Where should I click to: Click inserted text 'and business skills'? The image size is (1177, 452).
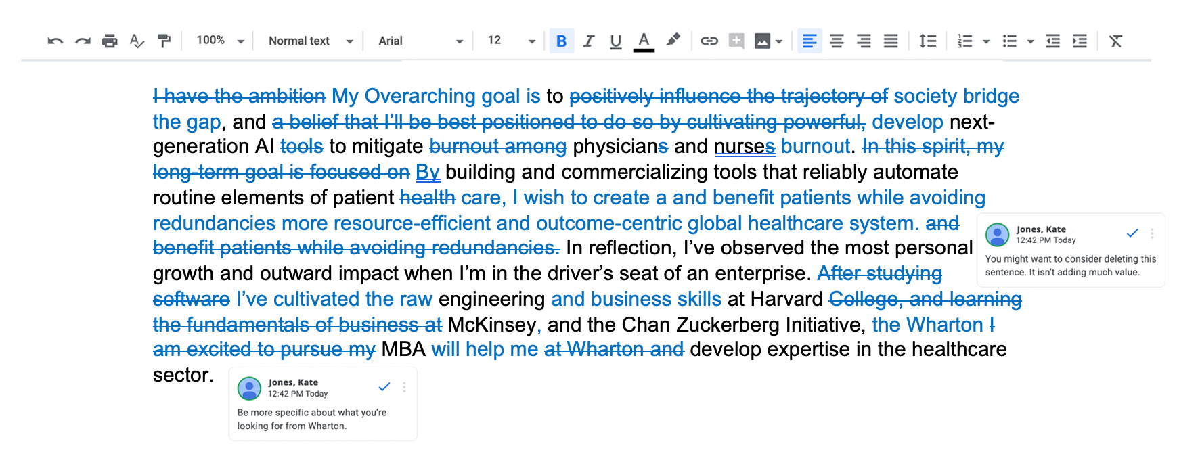(x=636, y=299)
